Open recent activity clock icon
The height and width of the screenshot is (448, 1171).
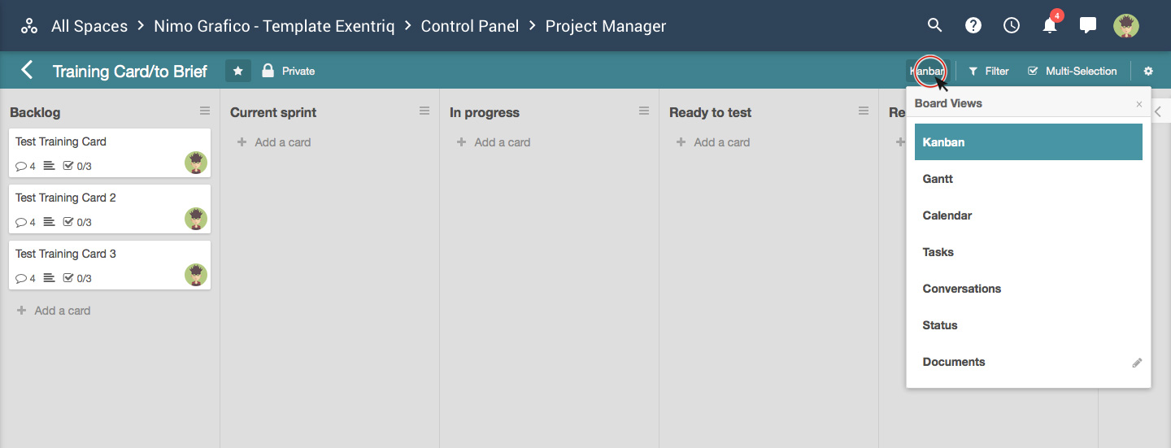1012,25
